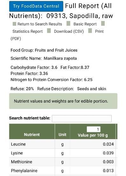The height and width of the screenshot is (176, 126).
Task: Open the Statistics Report link
Action: pyautogui.click(x=28, y=31)
